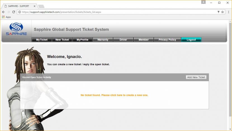The width and height of the screenshot is (232, 131).
Task: Click the browser back arrow
Action: coord(4,12)
